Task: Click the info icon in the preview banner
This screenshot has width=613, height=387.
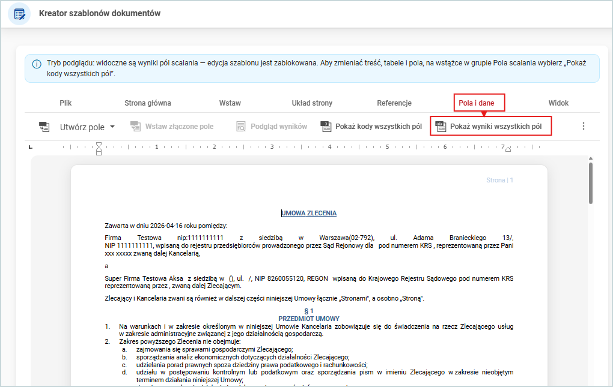Action: click(x=37, y=64)
